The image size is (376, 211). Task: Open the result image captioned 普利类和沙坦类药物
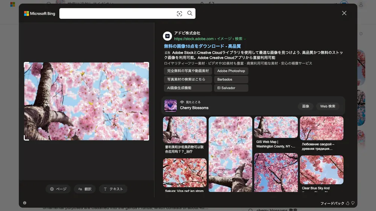185,130
